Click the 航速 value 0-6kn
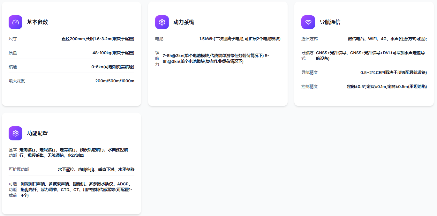The height and width of the screenshot is (216, 437). [113, 67]
